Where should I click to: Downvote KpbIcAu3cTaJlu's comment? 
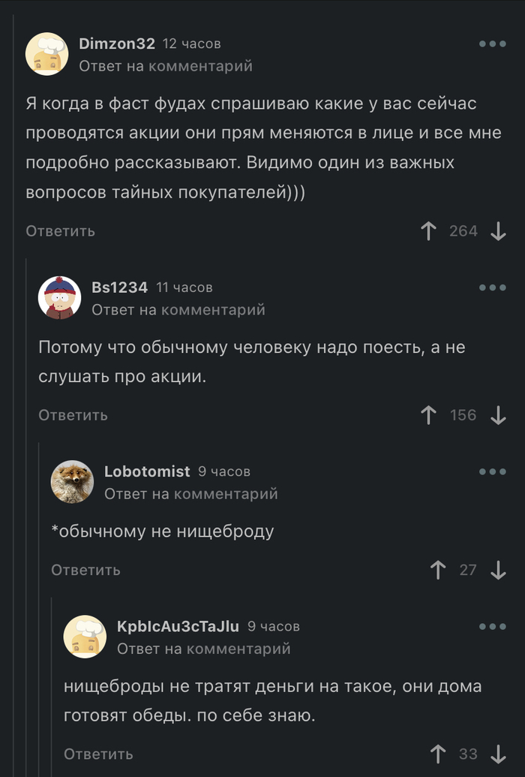pyautogui.click(x=498, y=754)
